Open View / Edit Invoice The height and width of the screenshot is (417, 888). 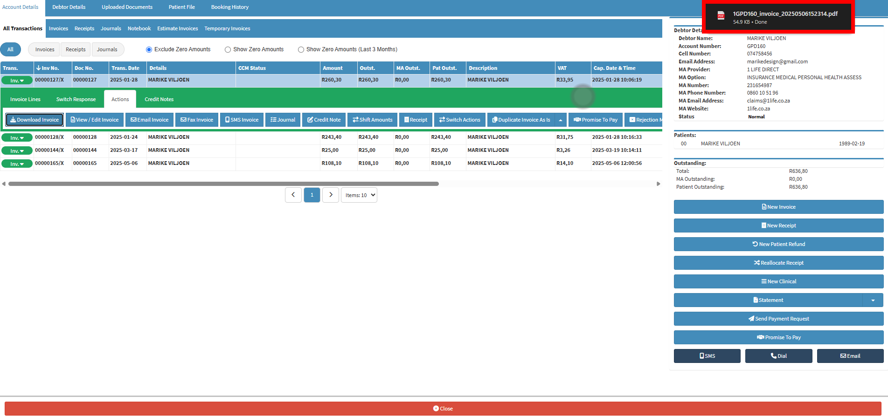click(95, 120)
